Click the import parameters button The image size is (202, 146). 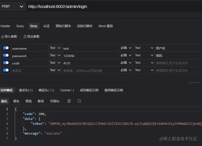[9, 37]
